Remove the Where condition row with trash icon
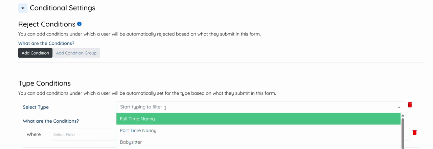Viewport: 433px width, 149px height. (x=414, y=132)
